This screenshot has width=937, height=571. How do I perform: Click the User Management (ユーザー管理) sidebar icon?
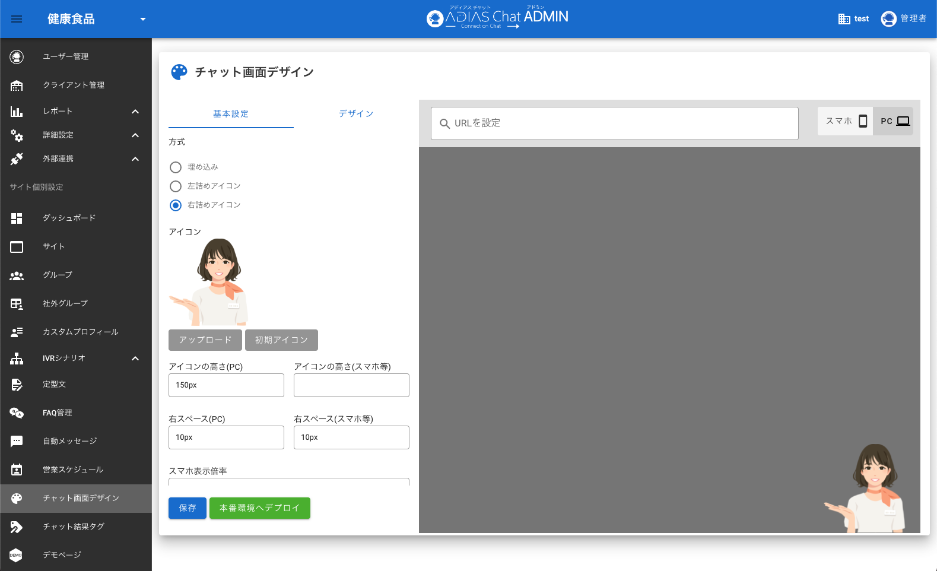tap(17, 57)
